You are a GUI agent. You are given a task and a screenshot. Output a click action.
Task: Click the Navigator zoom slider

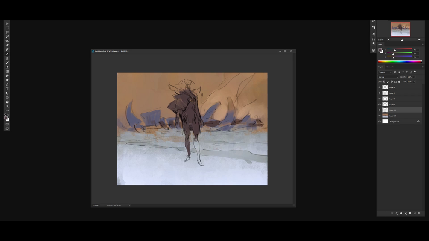(403, 40)
